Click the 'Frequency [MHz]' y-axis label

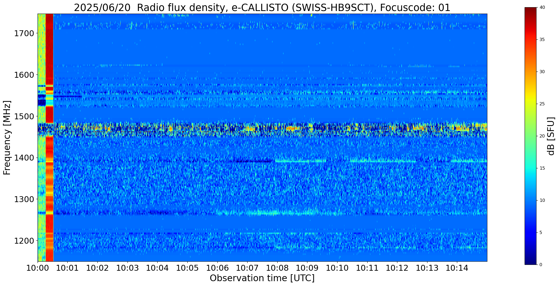(7, 138)
